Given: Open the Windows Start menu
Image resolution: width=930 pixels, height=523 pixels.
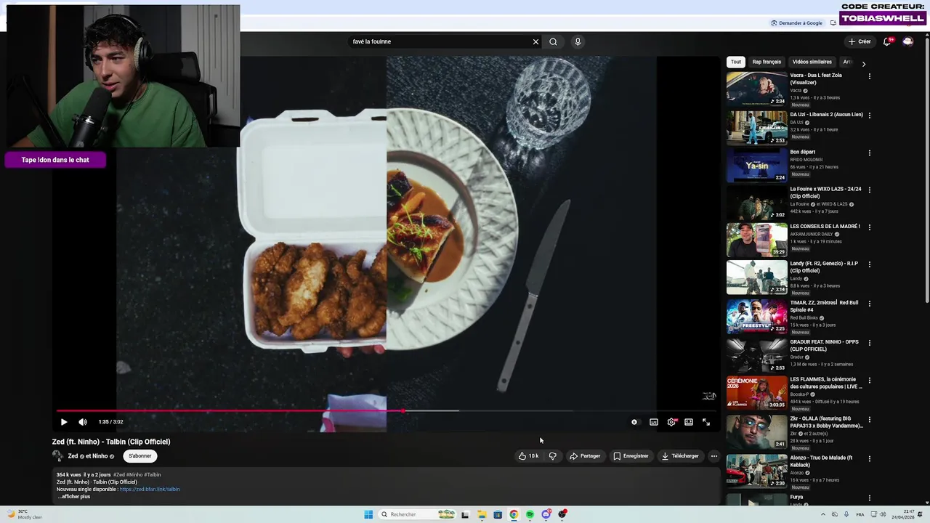Looking at the screenshot, I should click(x=368, y=515).
